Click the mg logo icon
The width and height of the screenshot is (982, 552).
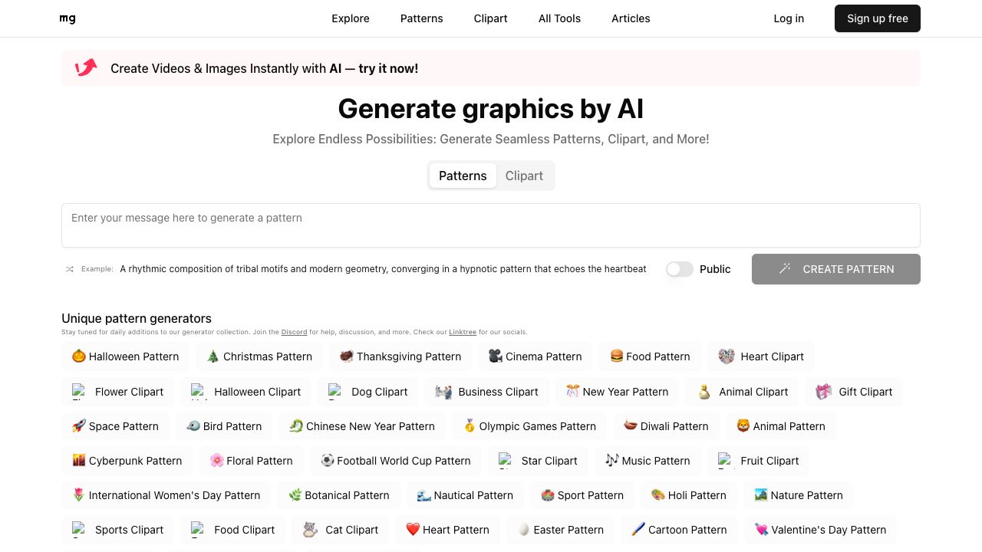click(x=68, y=18)
